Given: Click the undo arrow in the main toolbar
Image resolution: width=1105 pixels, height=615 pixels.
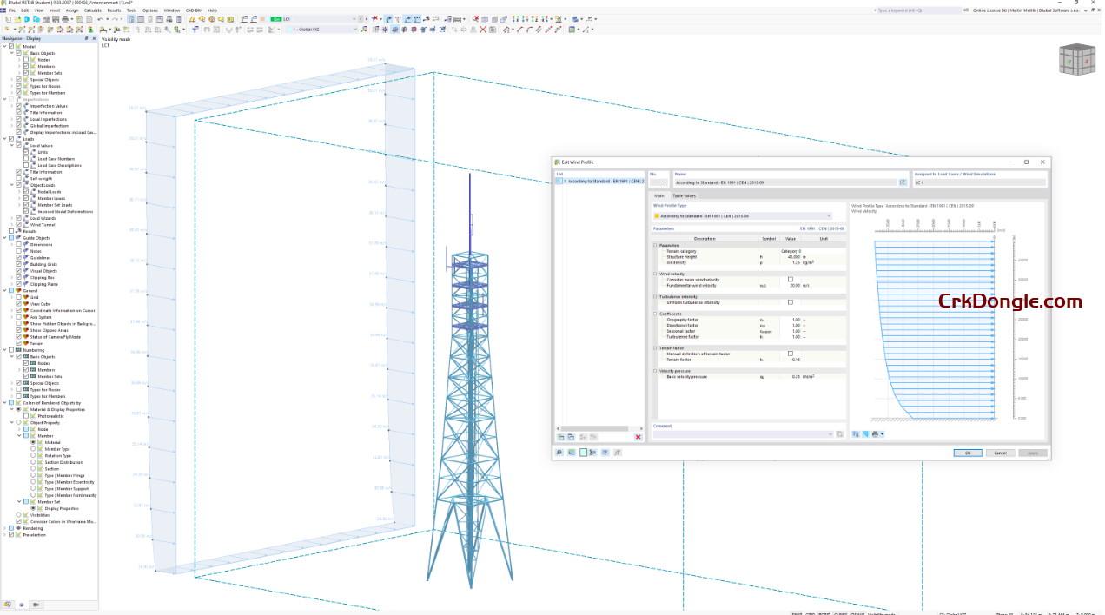Looking at the screenshot, I should click(x=99, y=18).
